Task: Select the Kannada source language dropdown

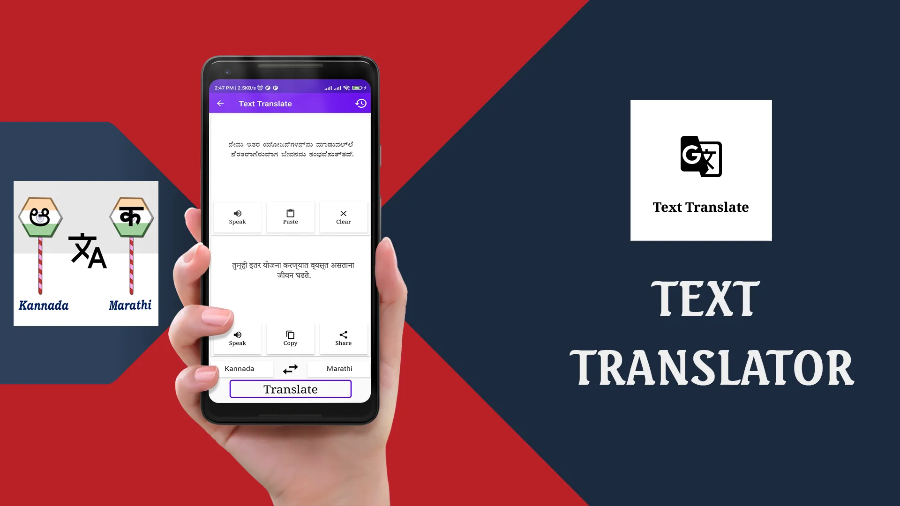Action: coord(240,368)
